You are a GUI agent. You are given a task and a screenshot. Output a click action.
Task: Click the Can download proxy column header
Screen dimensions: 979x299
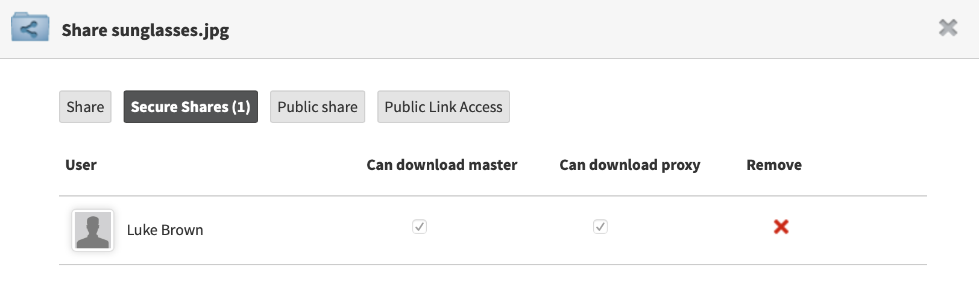630,165
